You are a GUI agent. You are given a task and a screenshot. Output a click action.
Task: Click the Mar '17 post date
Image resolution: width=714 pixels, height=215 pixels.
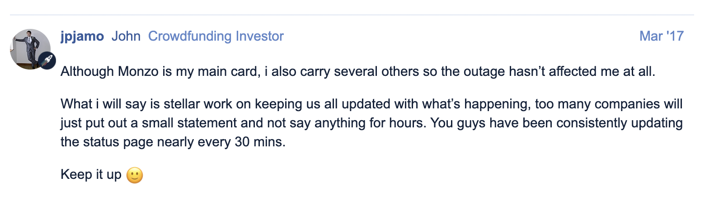(662, 36)
